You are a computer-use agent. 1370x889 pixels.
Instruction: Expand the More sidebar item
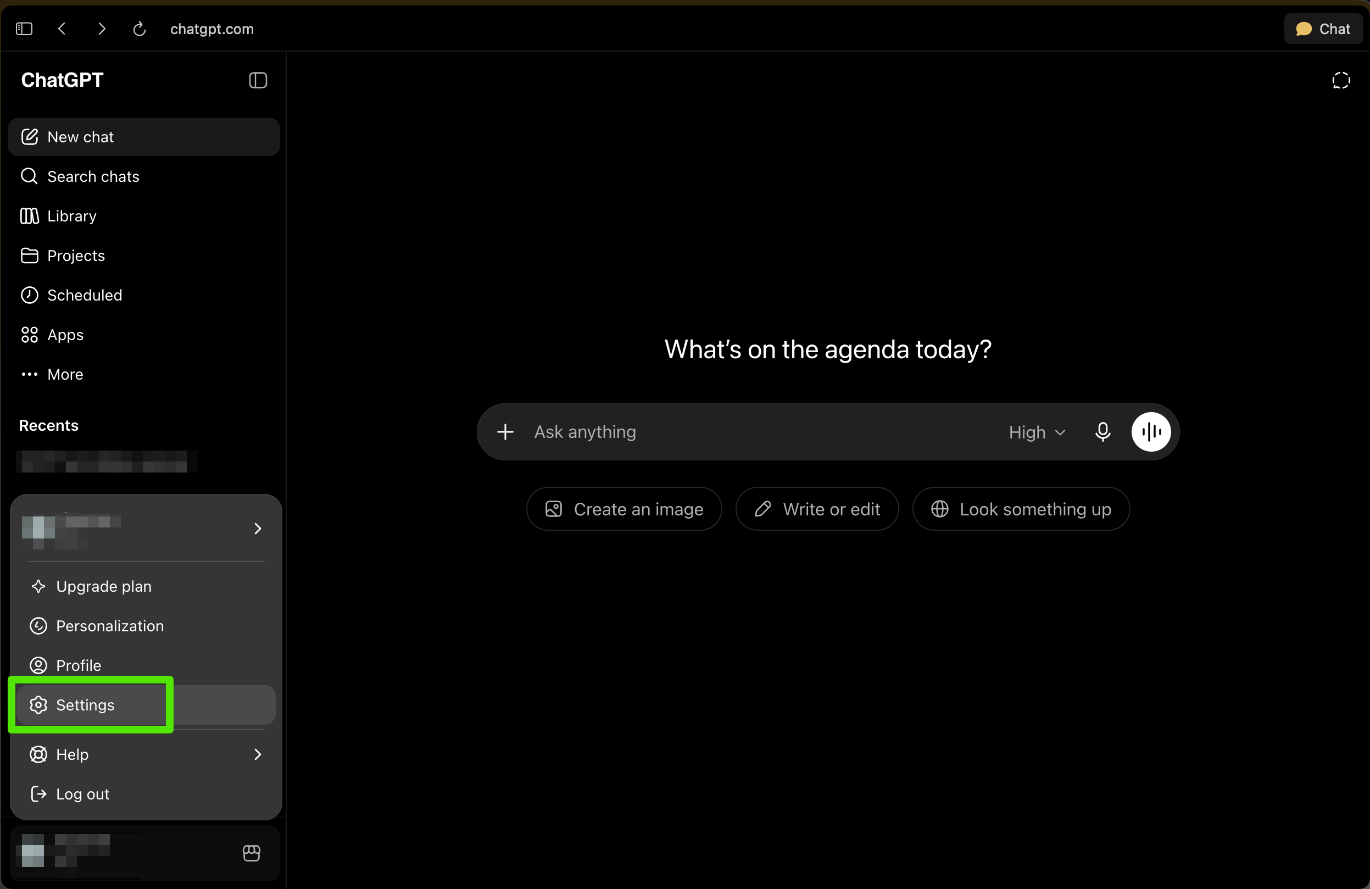tap(144, 374)
